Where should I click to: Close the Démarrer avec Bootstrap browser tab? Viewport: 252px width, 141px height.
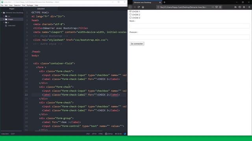click(160, 2)
